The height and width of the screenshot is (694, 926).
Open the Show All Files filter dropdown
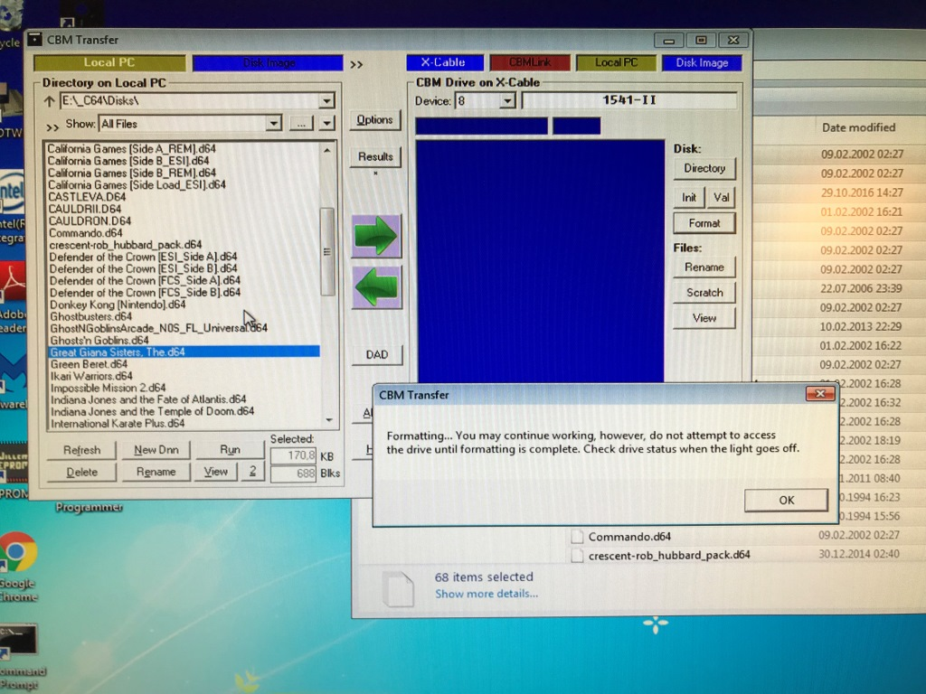coord(273,124)
